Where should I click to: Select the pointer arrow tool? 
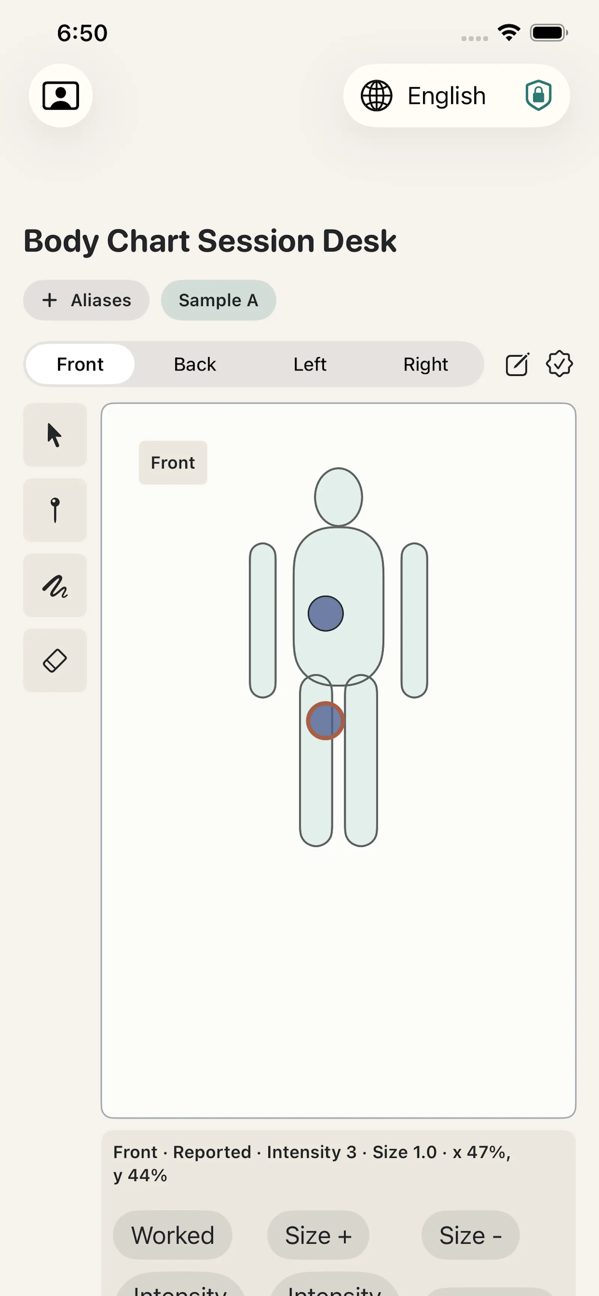pos(55,435)
